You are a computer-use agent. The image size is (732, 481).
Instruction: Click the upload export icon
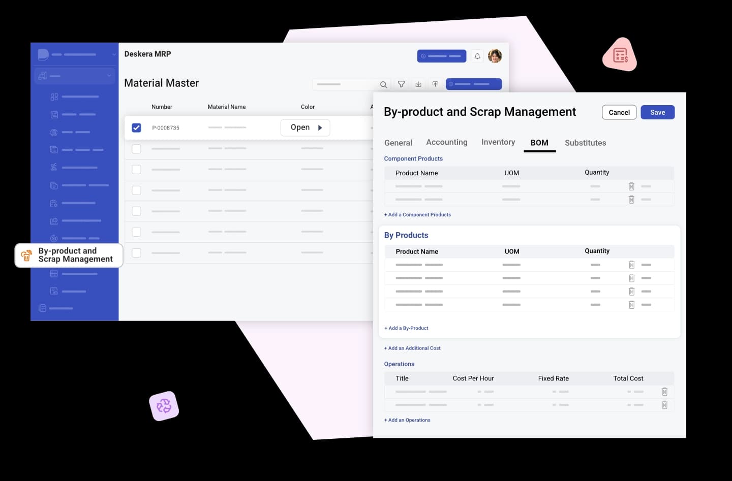pos(435,84)
